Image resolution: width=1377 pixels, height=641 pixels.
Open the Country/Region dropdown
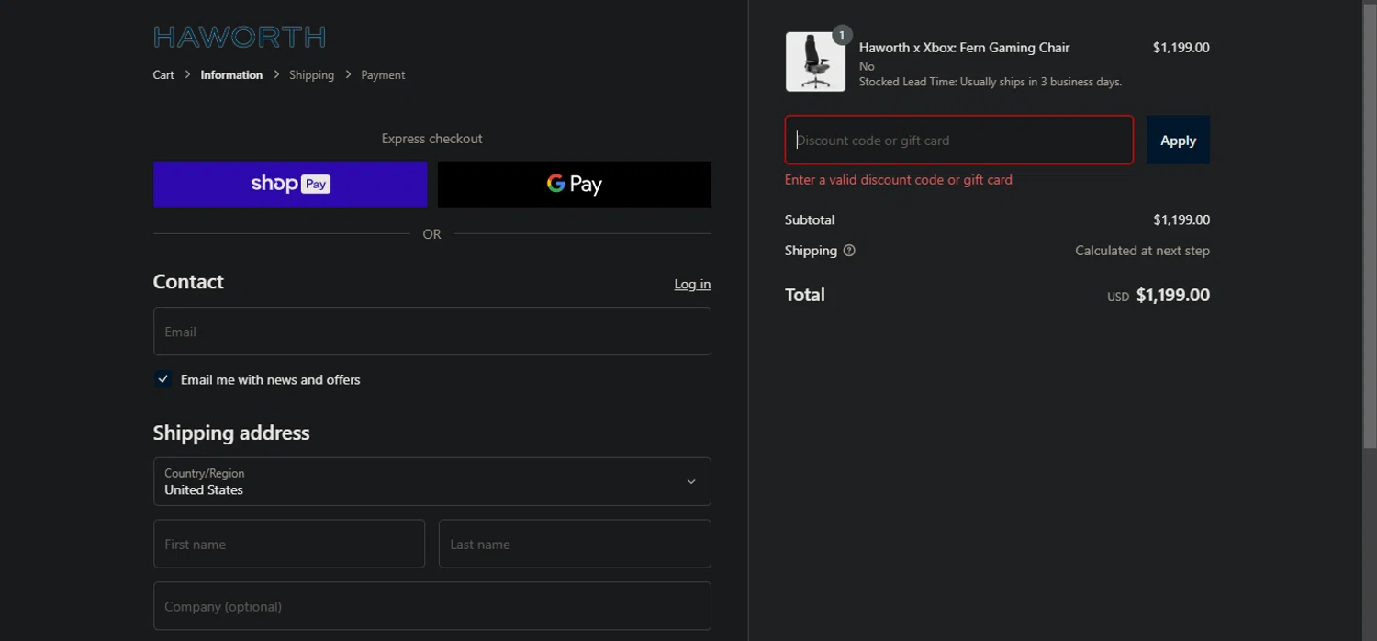coord(432,481)
